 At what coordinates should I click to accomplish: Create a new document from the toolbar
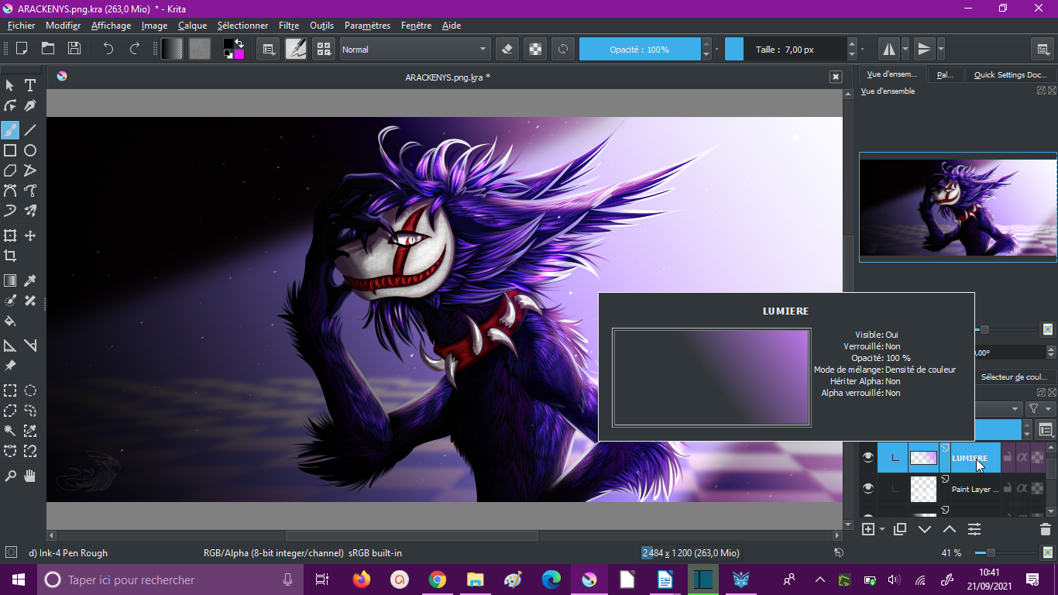tap(22, 49)
